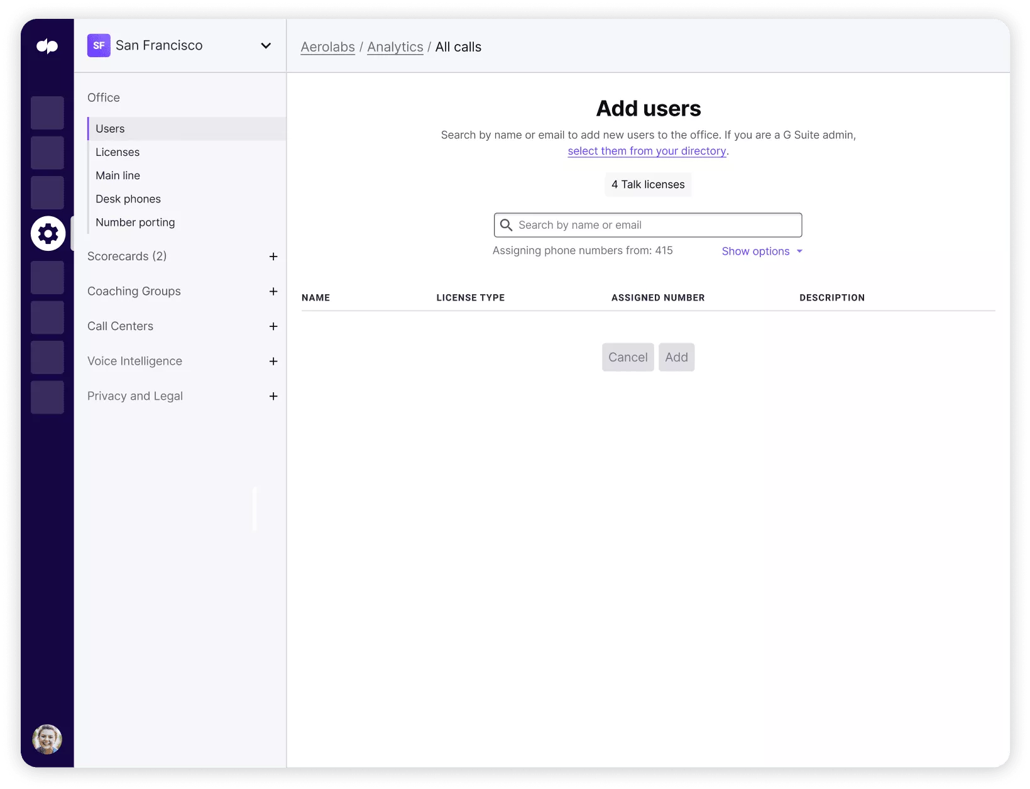This screenshot has height=789, width=1030.
Task: Click the LICENSE TYPE column header
Action: point(471,297)
